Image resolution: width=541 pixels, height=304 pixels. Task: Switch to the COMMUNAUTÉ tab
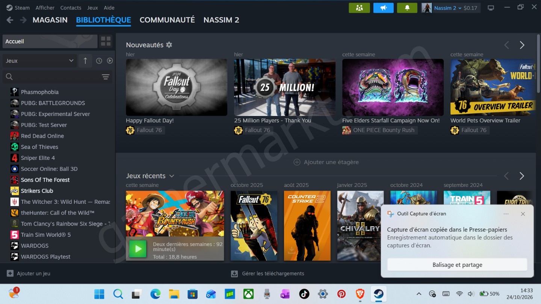point(167,20)
